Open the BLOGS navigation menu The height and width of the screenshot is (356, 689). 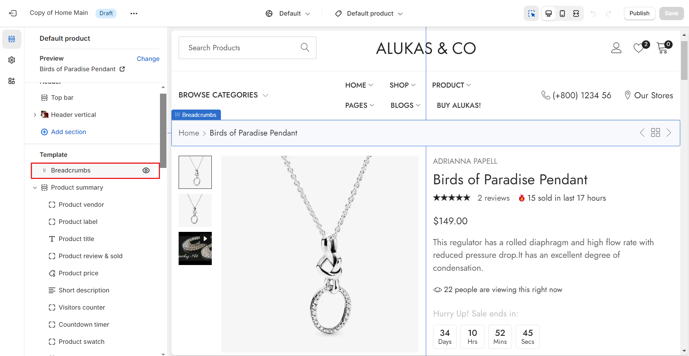coord(405,105)
